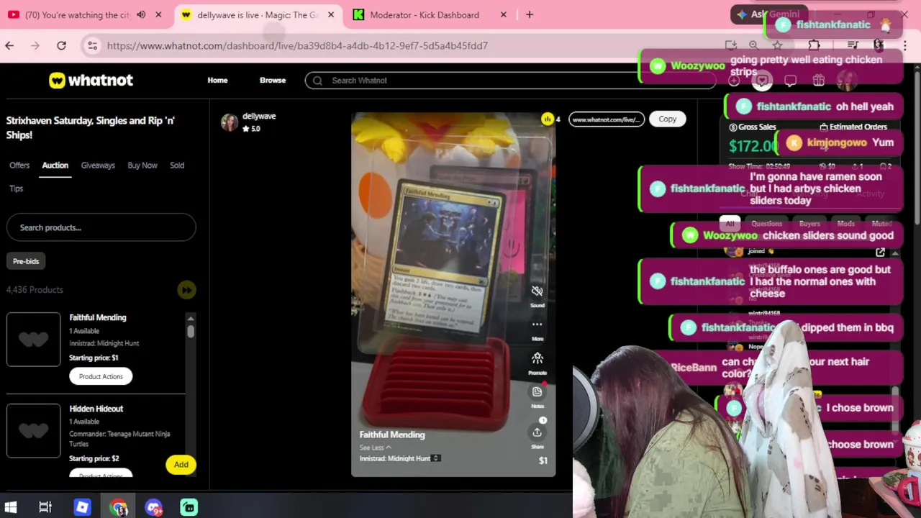This screenshot has width=921, height=518.
Task: Switch to the Moderator - Kick Dashboard tab
Action: [x=425, y=14]
